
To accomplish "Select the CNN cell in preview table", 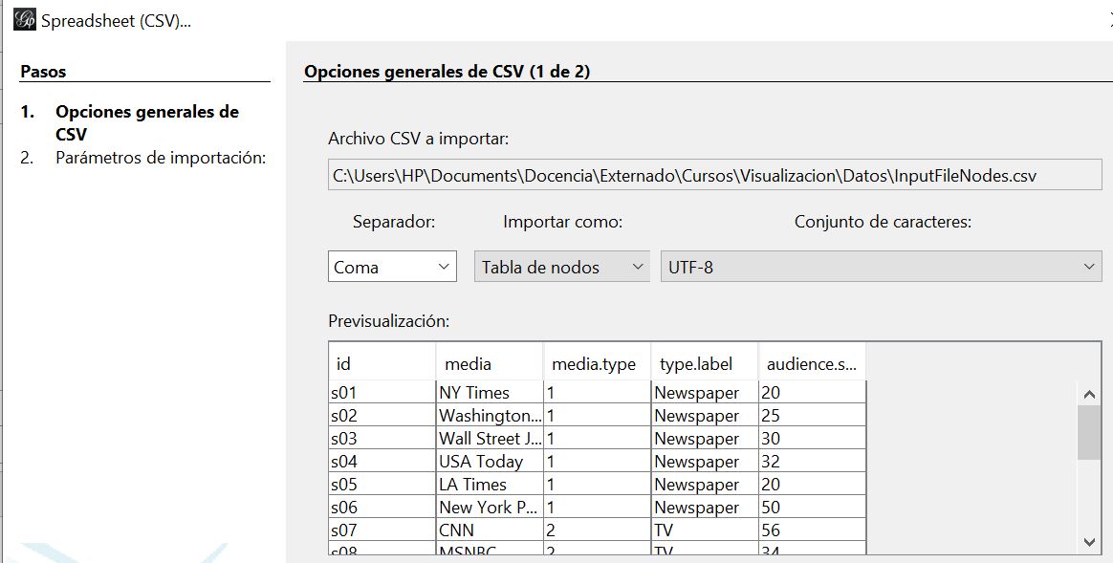I will [x=489, y=531].
